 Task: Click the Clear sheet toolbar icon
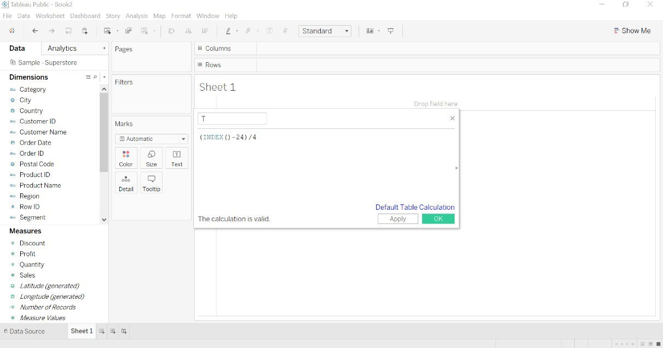145,31
